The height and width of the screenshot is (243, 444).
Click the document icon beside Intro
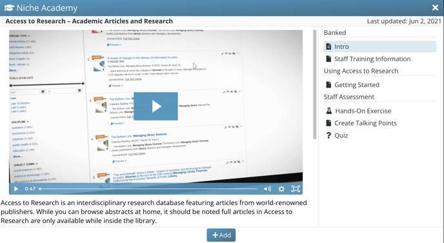pyautogui.click(x=328, y=46)
